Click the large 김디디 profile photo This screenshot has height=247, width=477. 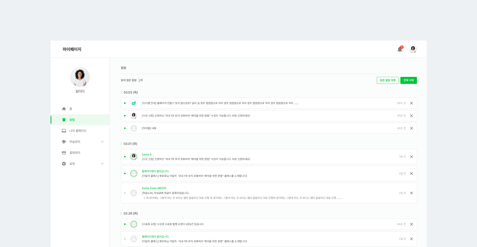tap(80, 77)
